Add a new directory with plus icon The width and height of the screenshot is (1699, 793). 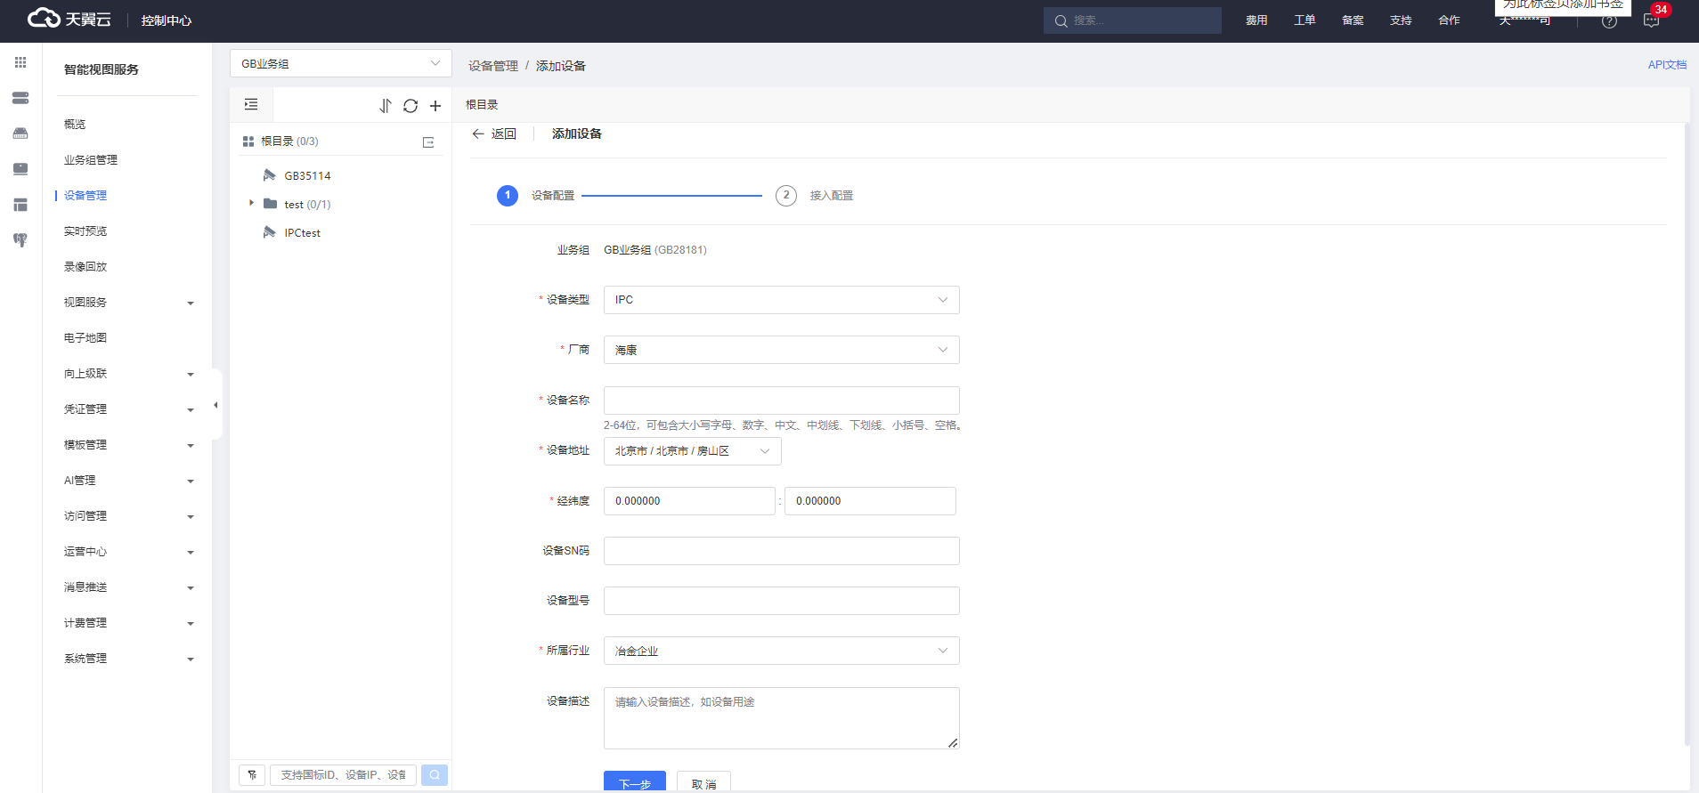tap(435, 106)
